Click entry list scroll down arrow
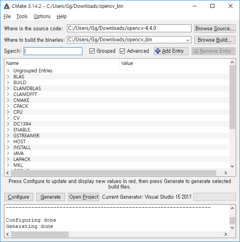 pyautogui.click(x=232, y=166)
